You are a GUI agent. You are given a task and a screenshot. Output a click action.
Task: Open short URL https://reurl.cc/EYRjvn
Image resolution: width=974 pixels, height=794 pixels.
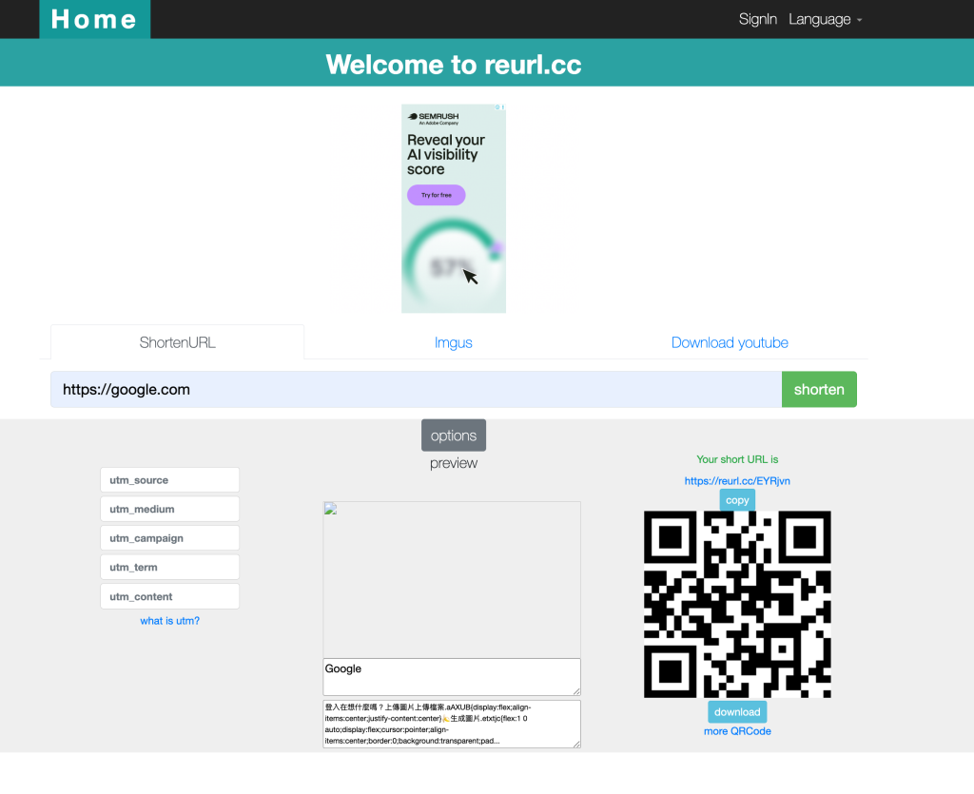tap(737, 481)
